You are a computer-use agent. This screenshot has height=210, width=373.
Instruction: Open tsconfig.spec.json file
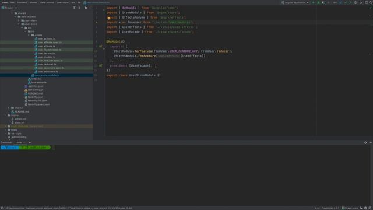[x=37, y=104]
